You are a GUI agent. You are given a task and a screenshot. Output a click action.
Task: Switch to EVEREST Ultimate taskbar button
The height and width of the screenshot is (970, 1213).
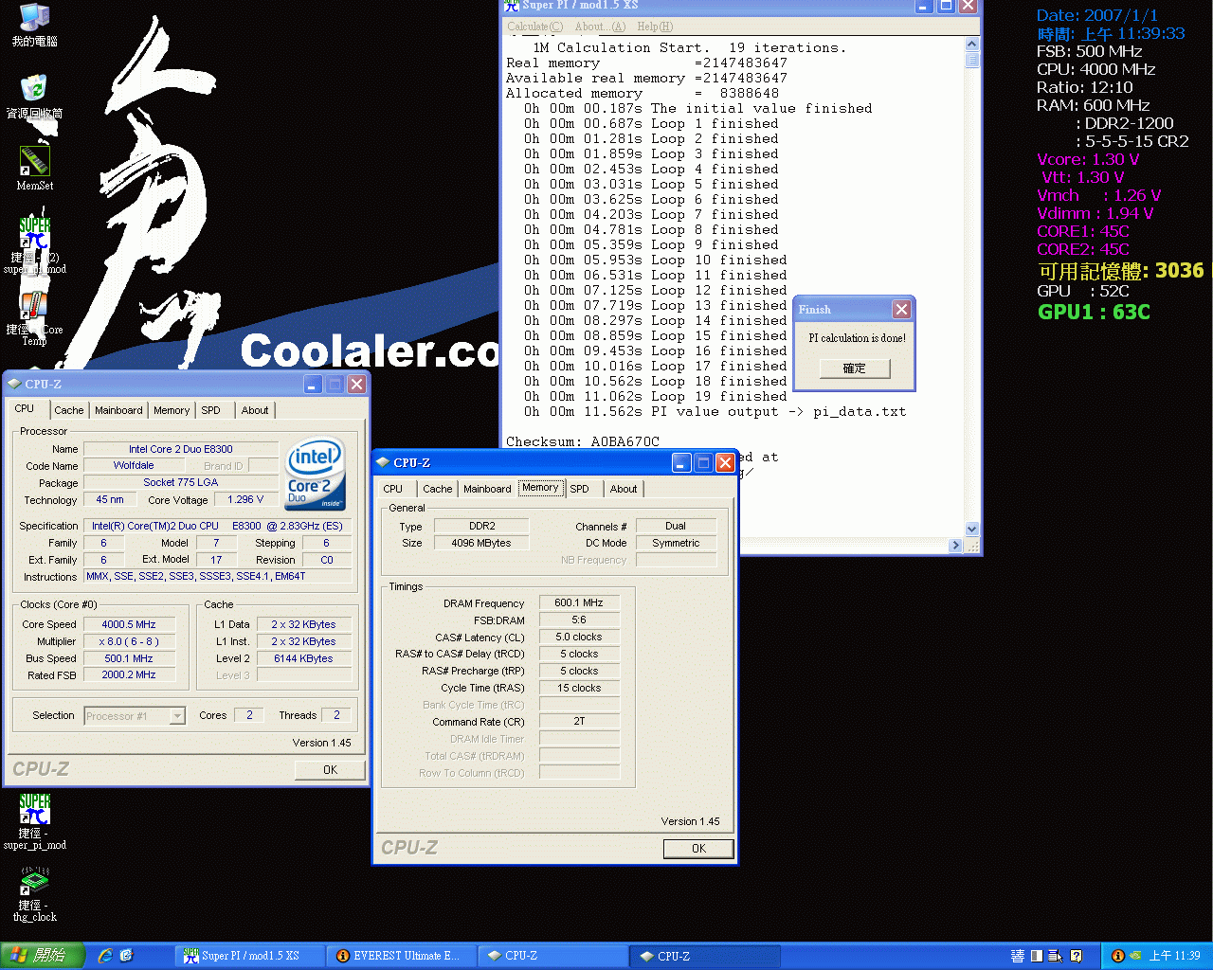point(402,956)
